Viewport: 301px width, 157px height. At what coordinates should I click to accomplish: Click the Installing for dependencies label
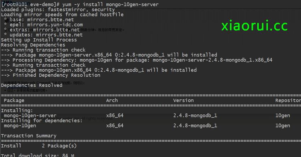point(41,120)
